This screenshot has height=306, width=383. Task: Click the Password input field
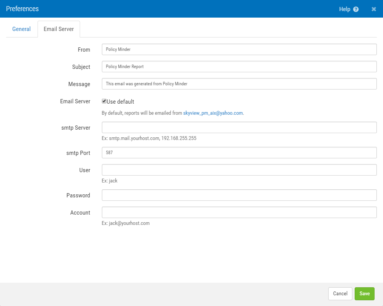tap(239, 195)
